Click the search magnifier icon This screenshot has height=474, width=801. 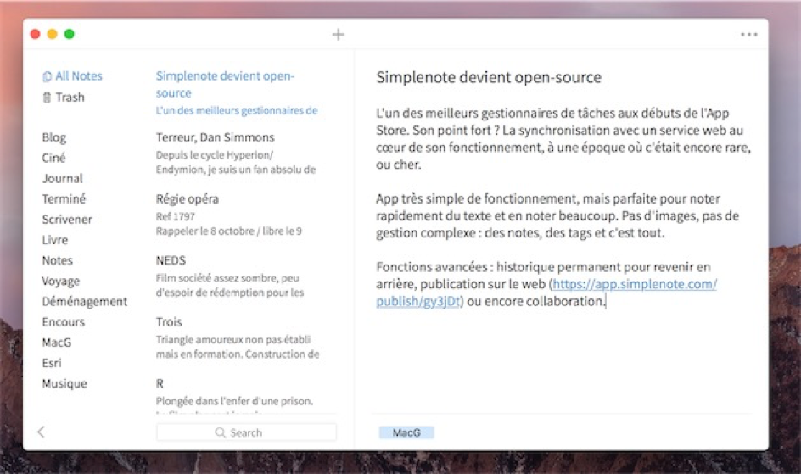point(220,432)
